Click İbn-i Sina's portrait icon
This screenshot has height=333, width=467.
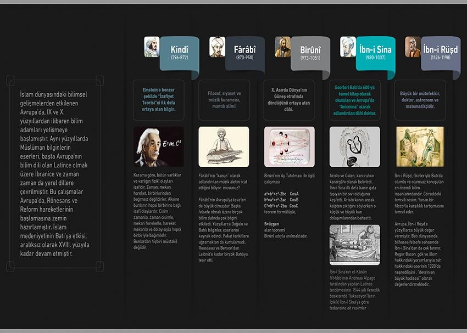(348, 47)
